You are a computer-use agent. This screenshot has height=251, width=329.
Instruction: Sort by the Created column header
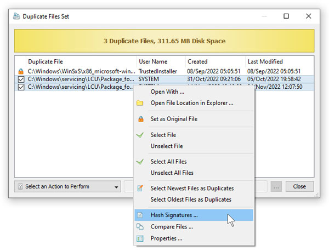click(215, 61)
